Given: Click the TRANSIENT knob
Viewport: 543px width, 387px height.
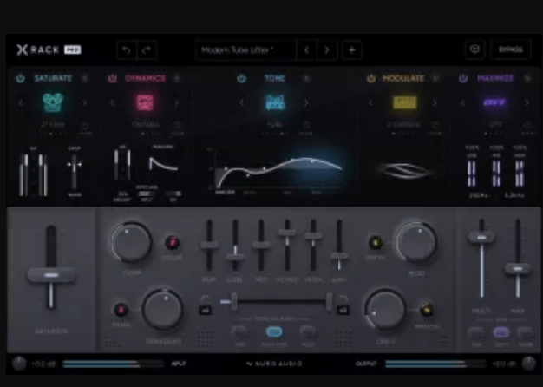Looking at the screenshot, I should (x=163, y=309).
